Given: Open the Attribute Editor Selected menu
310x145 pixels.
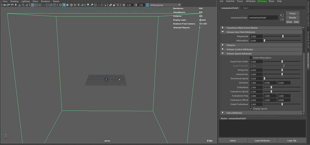Looking at the screenshot, I should 230,1.
